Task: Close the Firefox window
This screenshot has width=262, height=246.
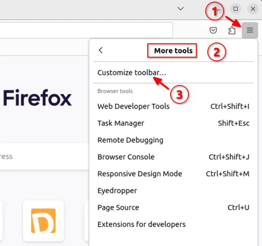Action: [253, 9]
